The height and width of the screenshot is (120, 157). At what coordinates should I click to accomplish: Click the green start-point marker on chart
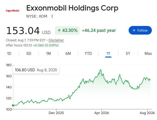[x=13, y=105]
